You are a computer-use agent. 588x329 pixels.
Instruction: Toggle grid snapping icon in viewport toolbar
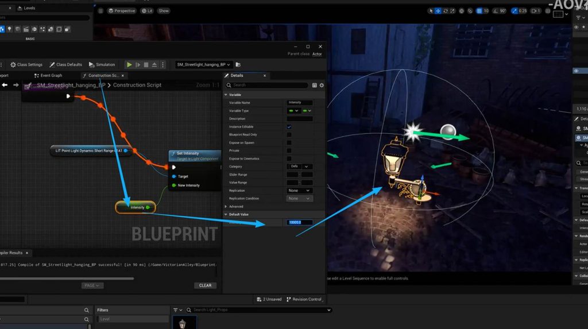(x=478, y=11)
